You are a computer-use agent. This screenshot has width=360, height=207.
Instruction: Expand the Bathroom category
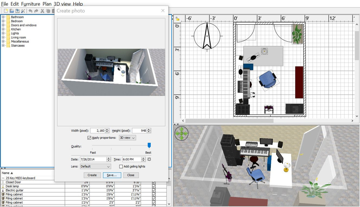pyautogui.click(x=3, y=17)
